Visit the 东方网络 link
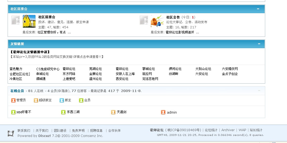Screen dimensions: 287x143 [69, 74]
